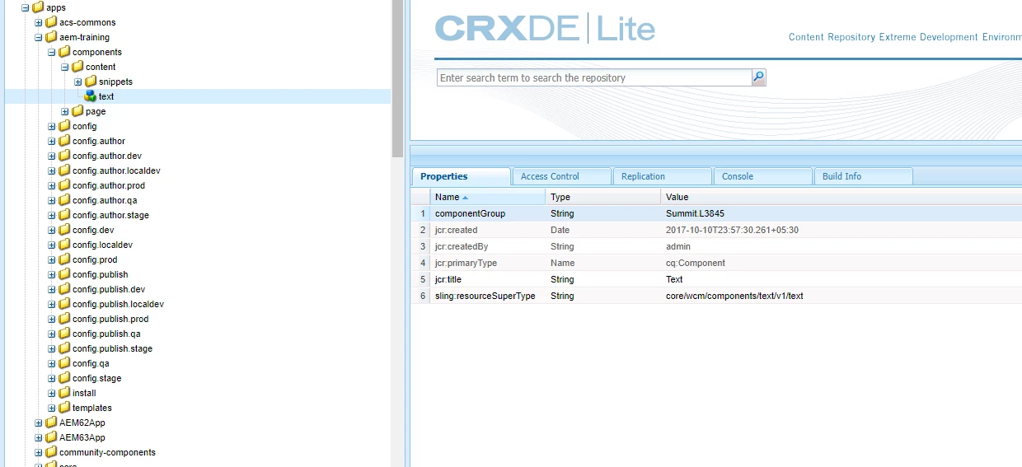Select the config.author.qa tree item

coord(105,200)
